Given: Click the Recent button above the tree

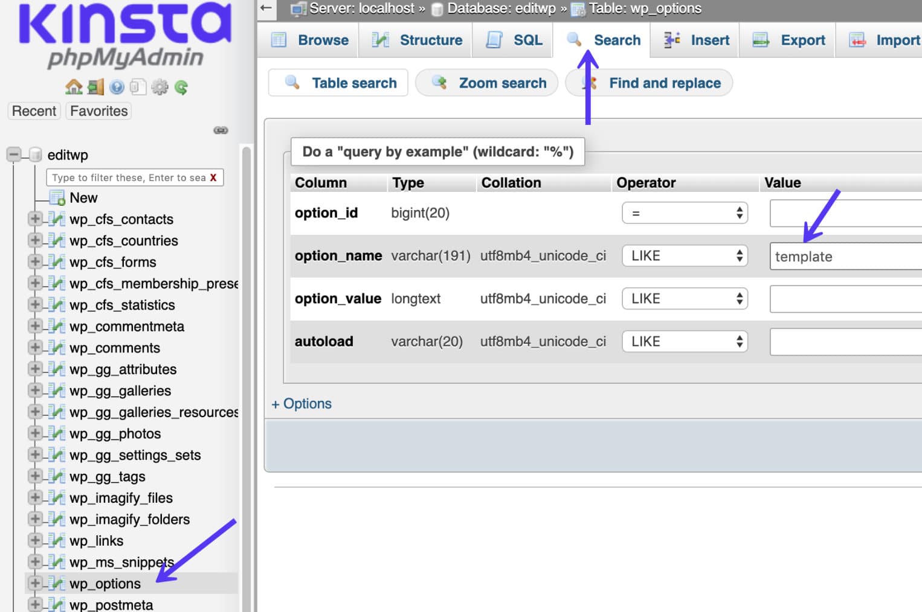Looking at the screenshot, I should 33,110.
